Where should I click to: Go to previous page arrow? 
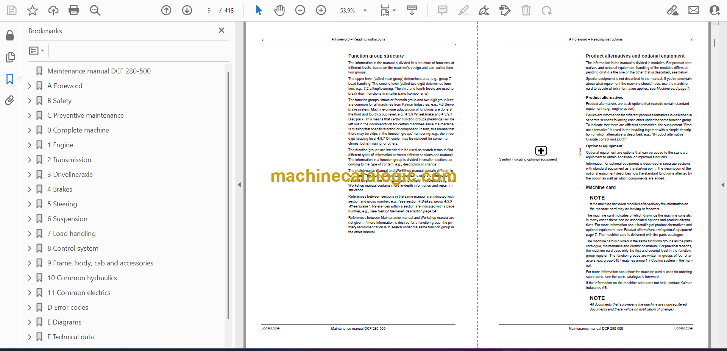tap(166, 10)
